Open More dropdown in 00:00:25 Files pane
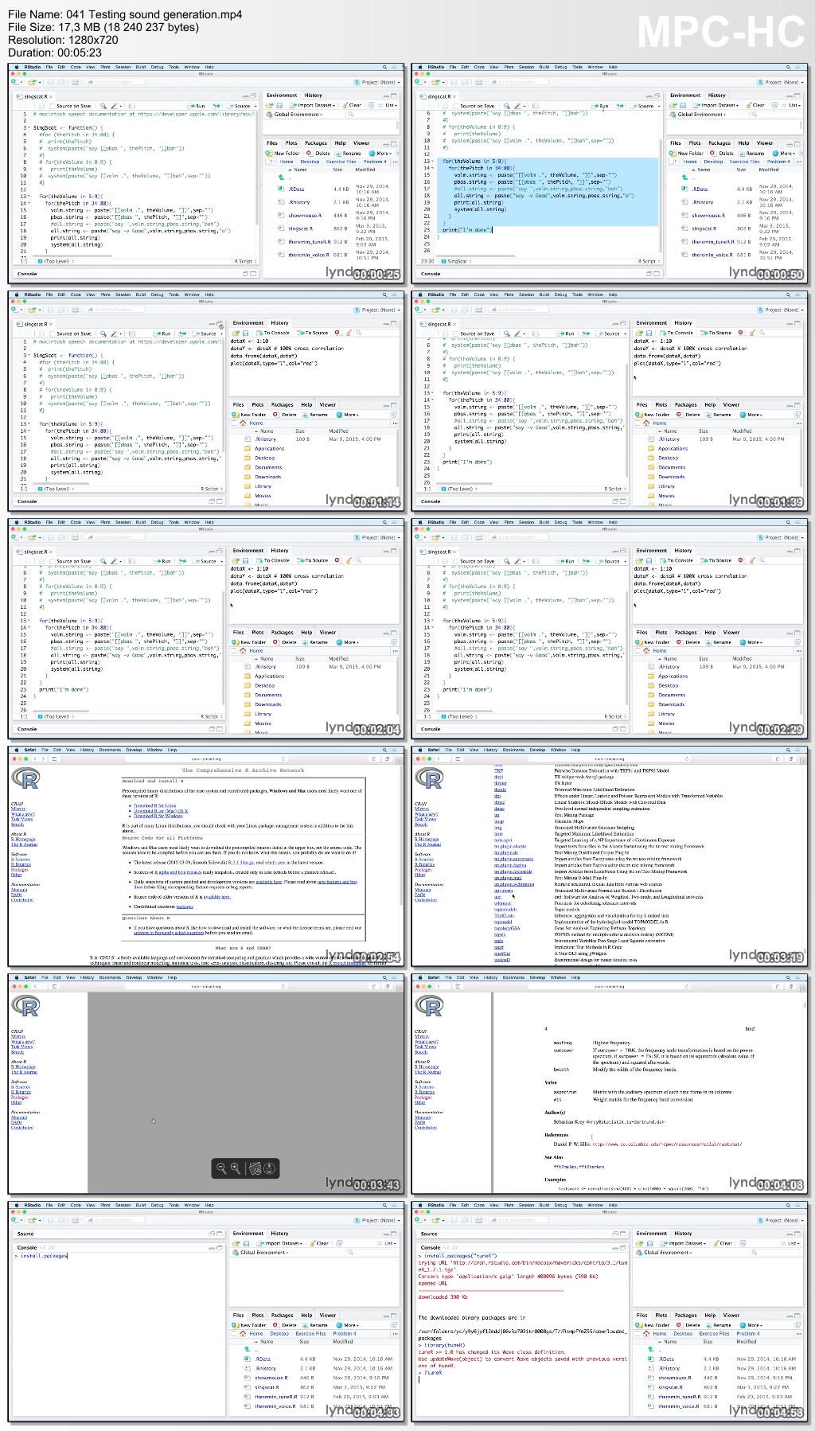815x1431 pixels. [381, 153]
